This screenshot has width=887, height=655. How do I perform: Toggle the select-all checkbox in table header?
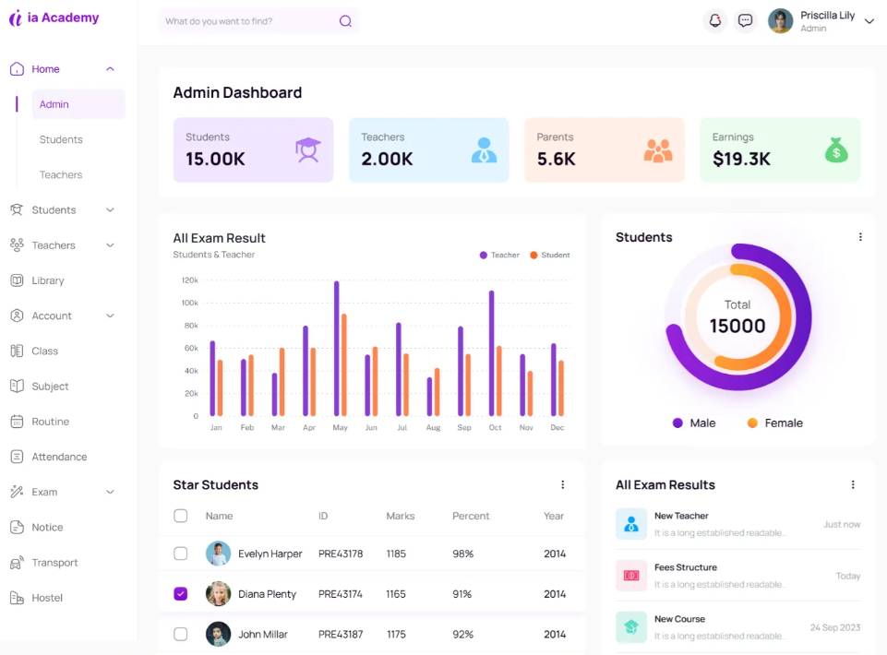[x=181, y=516]
